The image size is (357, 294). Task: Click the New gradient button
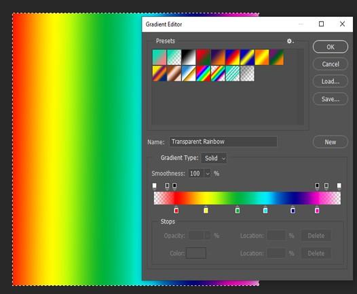[331, 142]
